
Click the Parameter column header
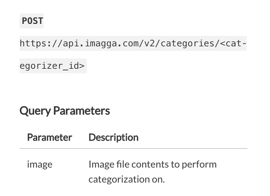point(49,137)
